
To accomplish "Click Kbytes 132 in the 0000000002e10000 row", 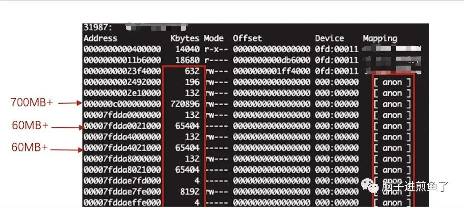I will pos(192,93).
